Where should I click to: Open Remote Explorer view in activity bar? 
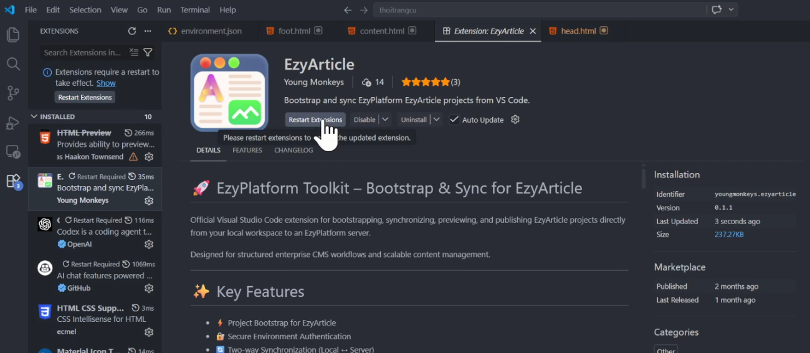pos(13,152)
